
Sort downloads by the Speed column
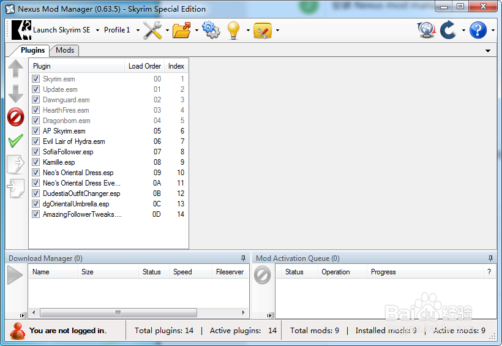tap(190, 272)
